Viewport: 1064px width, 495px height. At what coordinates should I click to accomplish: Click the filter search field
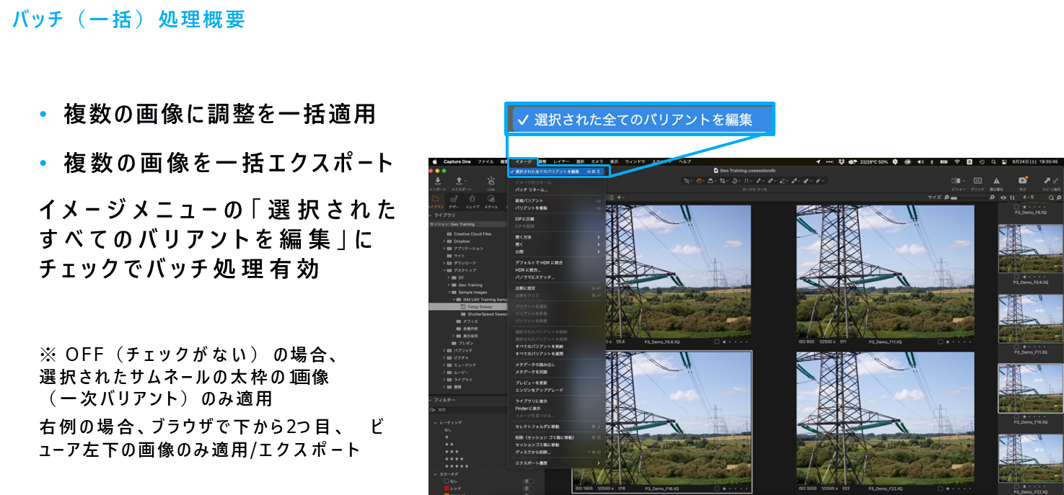tap(468, 410)
